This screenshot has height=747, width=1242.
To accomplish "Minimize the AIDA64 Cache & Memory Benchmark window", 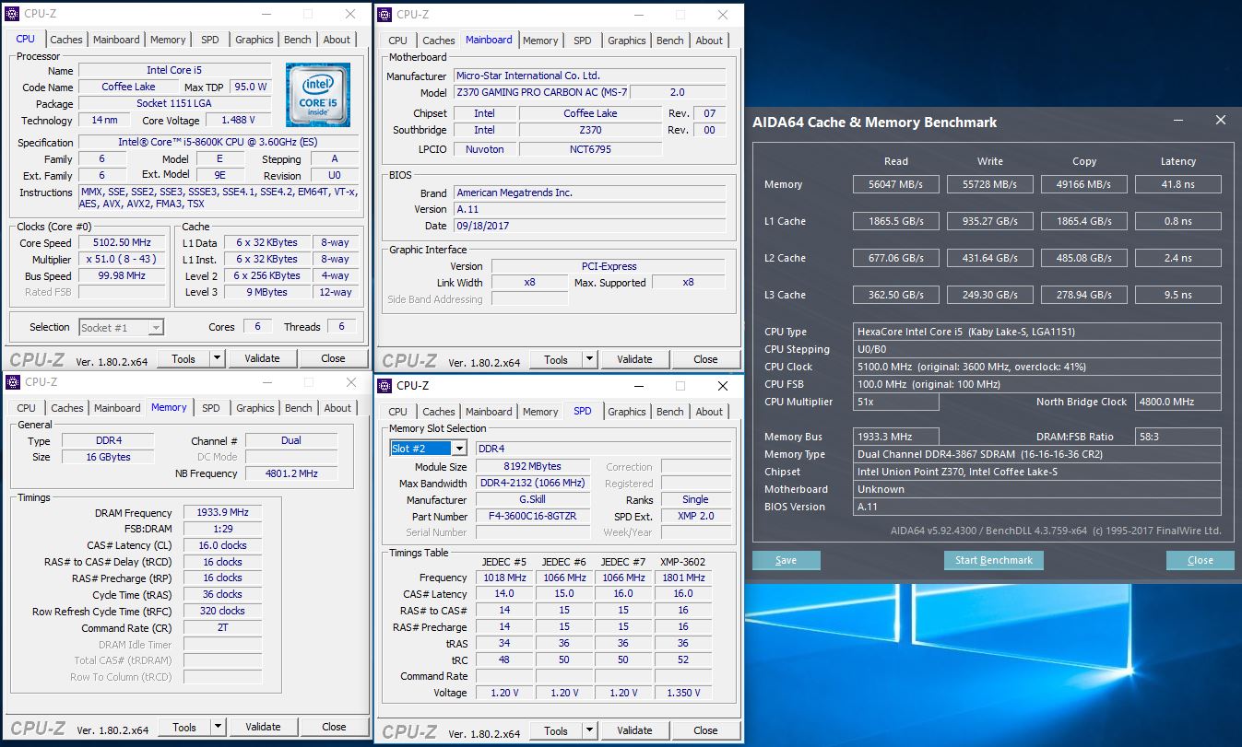I will coord(1178,121).
